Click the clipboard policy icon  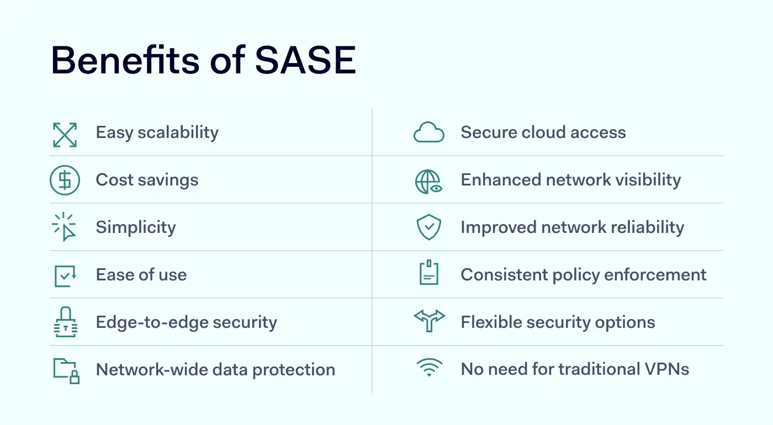click(429, 273)
